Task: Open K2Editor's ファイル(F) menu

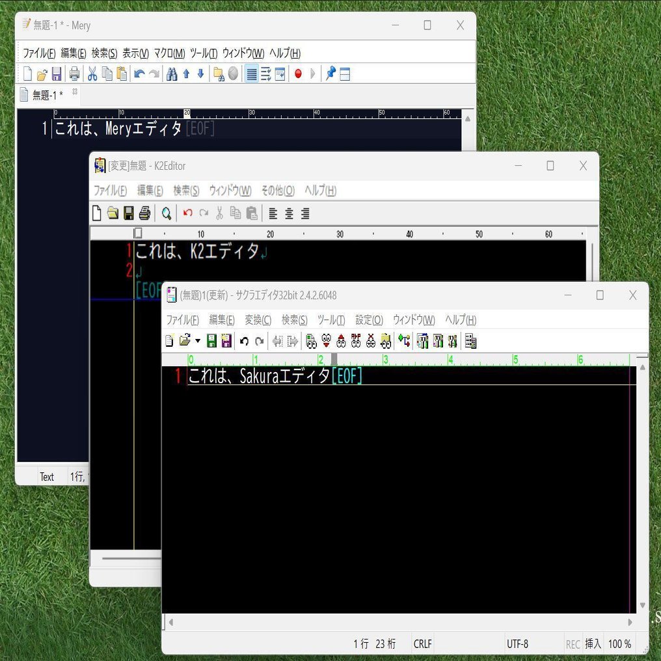Action: point(110,191)
